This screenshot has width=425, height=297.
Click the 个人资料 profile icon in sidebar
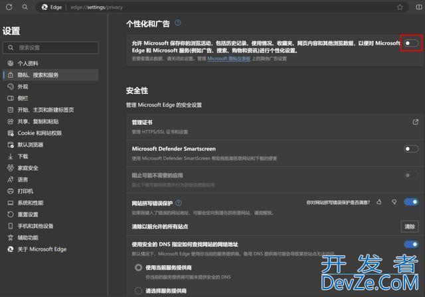(x=11, y=63)
